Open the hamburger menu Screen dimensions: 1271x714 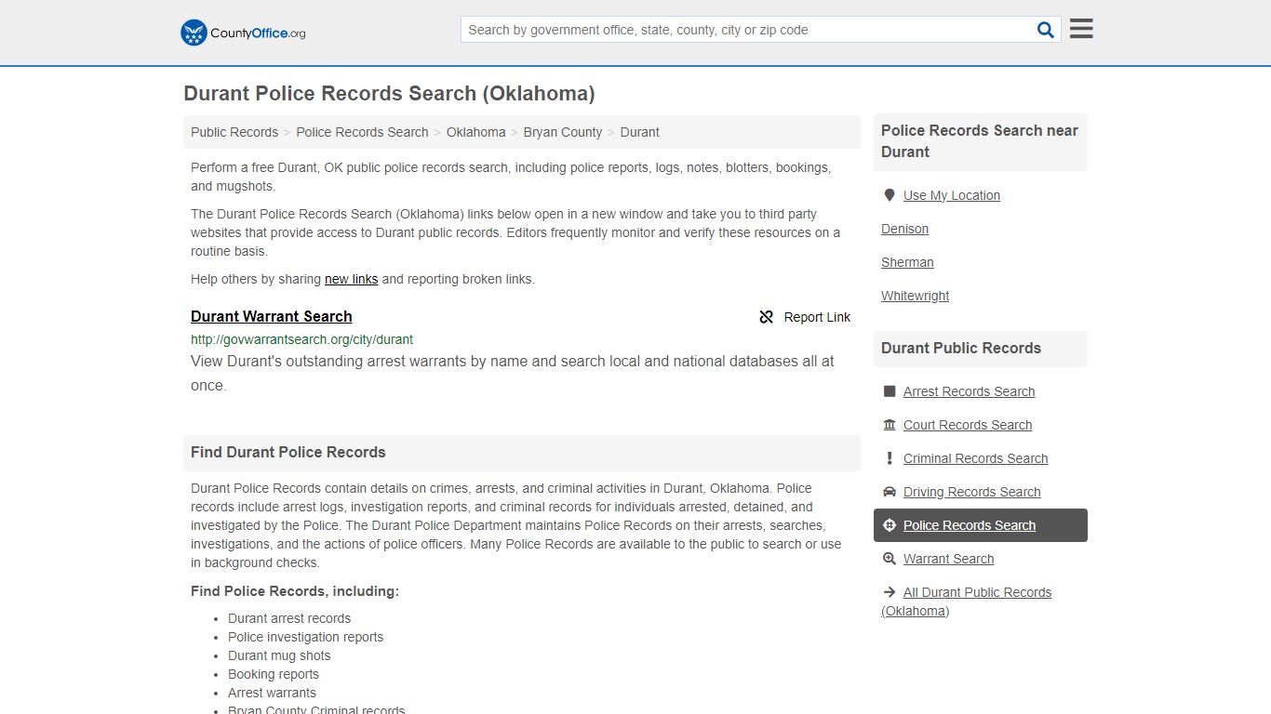click(x=1081, y=29)
